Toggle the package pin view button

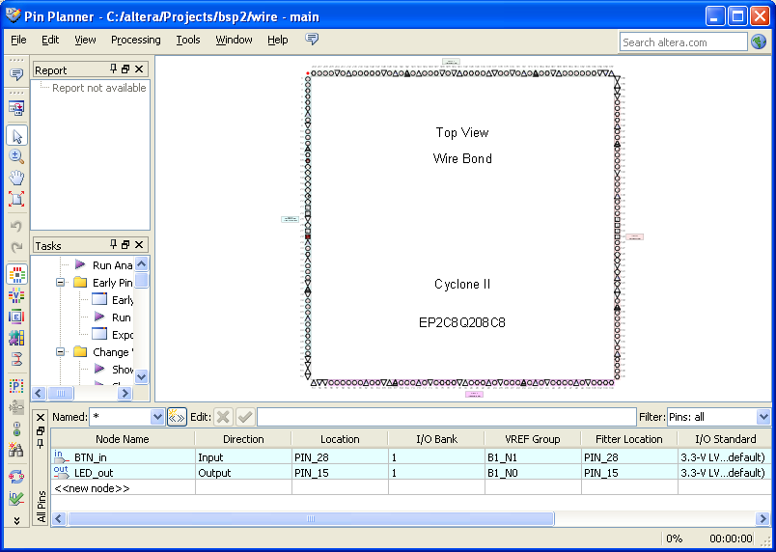click(x=16, y=274)
